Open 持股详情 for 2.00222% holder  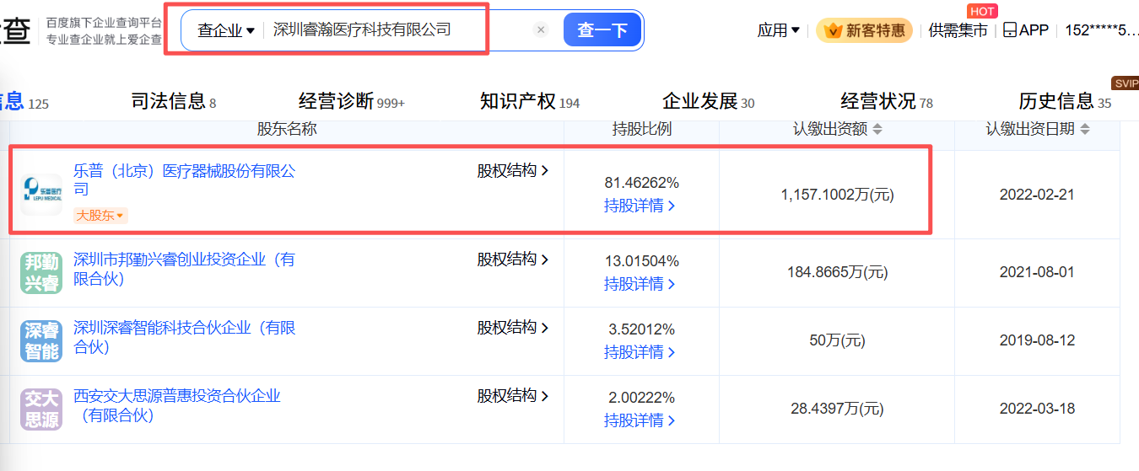pyautogui.click(x=640, y=420)
